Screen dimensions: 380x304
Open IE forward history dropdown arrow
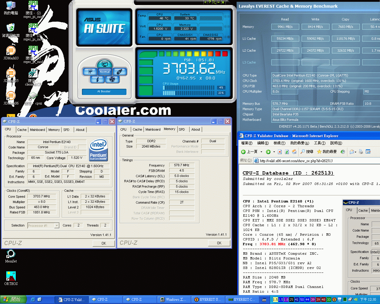pos(274,152)
